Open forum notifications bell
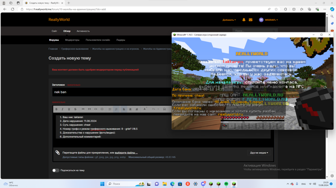The width and height of the screenshot is (336, 188). point(244,20)
